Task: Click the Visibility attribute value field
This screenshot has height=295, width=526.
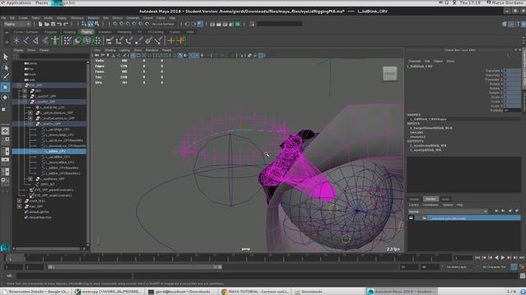Action: (x=513, y=110)
